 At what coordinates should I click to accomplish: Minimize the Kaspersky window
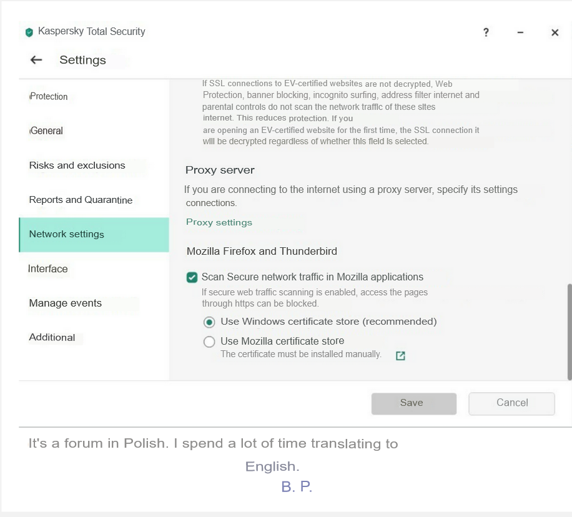(x=520, y=32)
